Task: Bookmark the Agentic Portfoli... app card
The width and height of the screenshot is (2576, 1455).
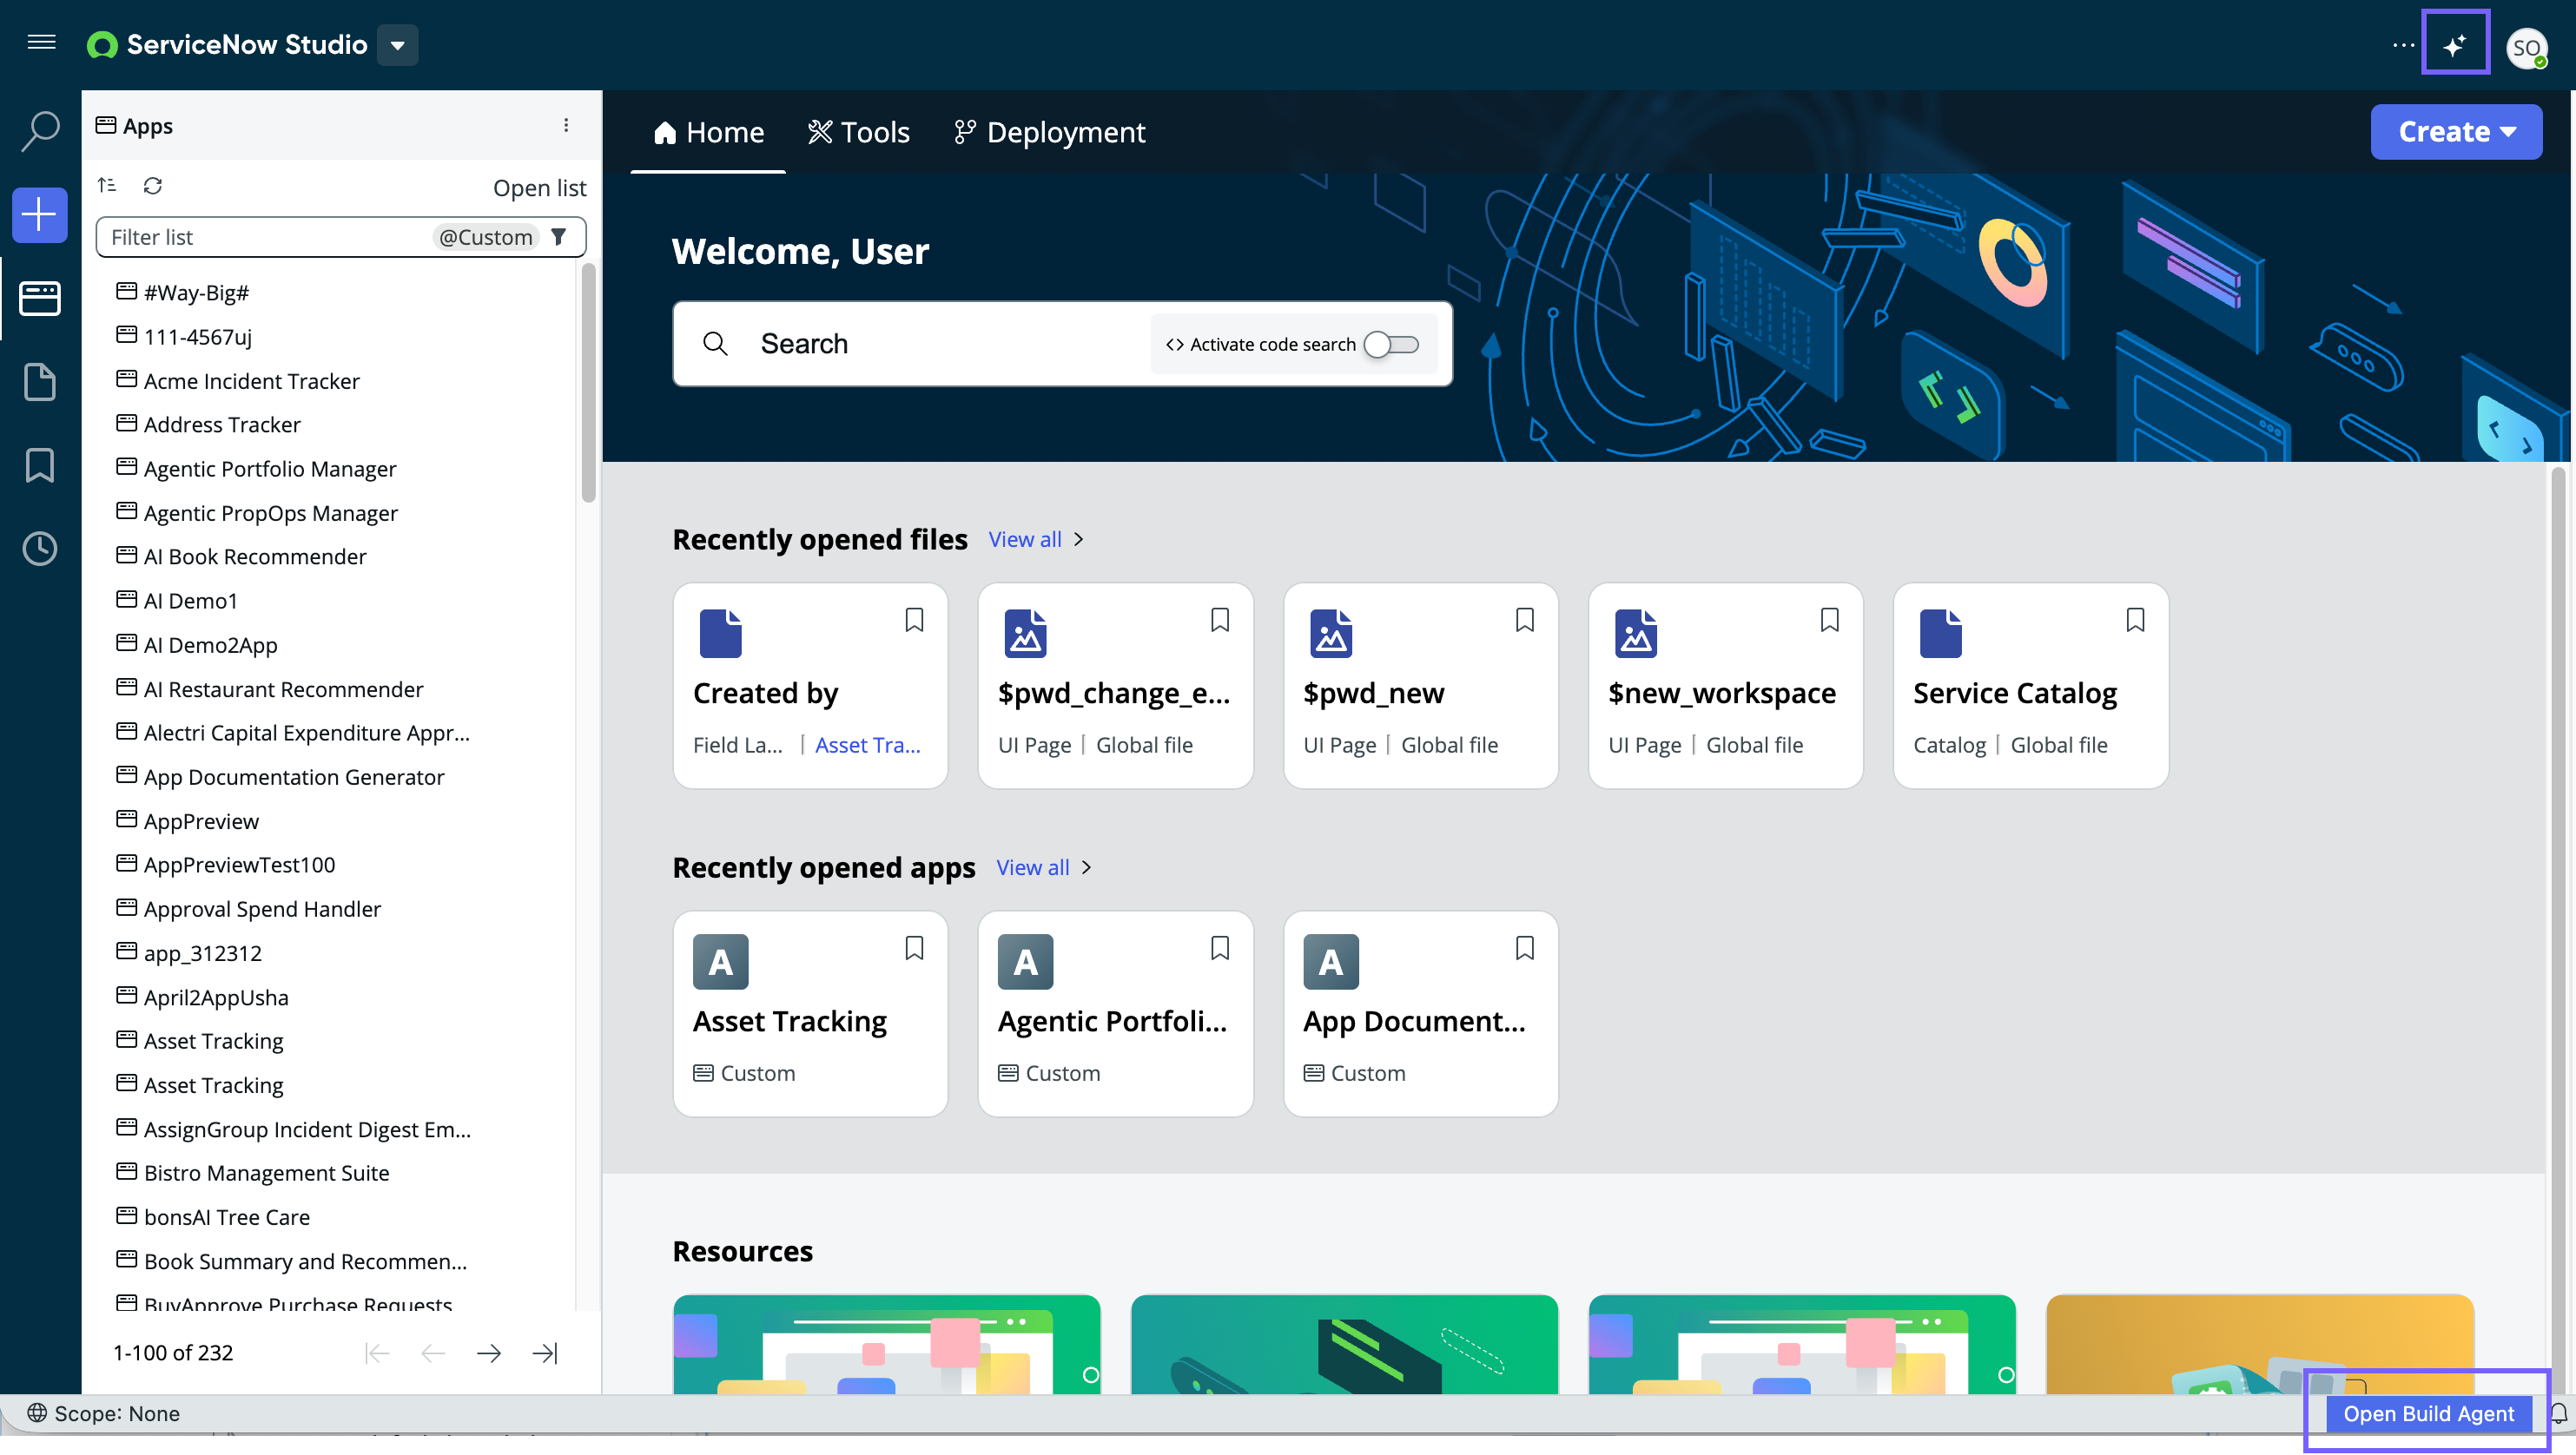Action: click(x=1219, y=947)
